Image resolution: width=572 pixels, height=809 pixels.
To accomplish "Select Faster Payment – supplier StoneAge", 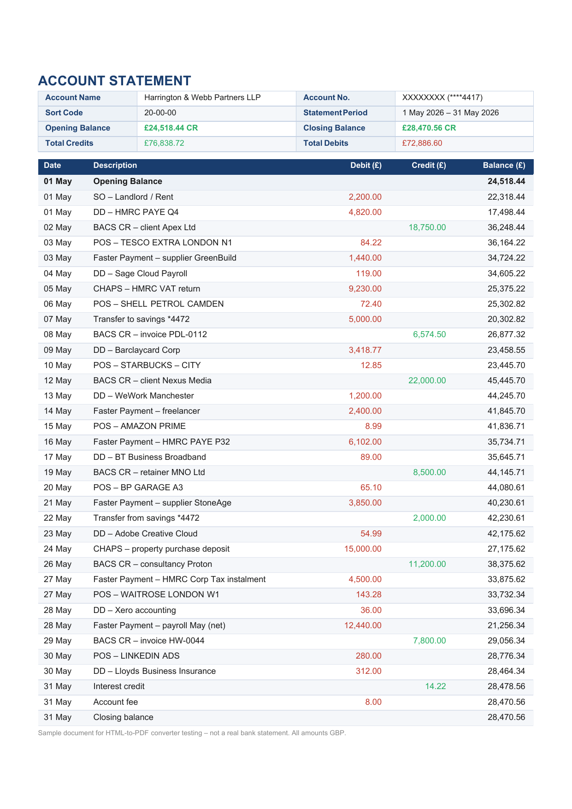I will pos(162,503).
